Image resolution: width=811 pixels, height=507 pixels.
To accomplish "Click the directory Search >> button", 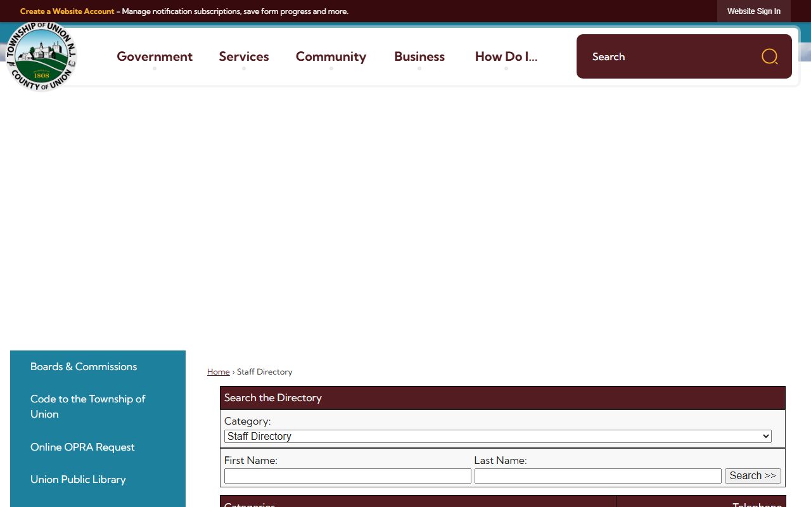I will click(x=753, y=476).
